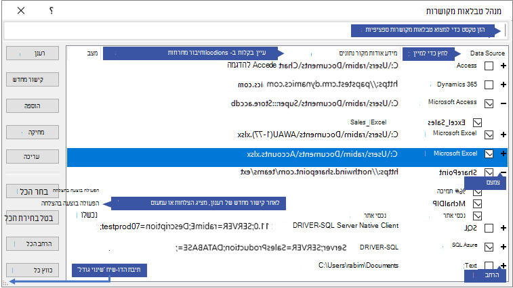Image resolution: width=513 pixels, height=288 pixels.
Task: Check the Access data source checkbox
Action: (x=489, y=66)
